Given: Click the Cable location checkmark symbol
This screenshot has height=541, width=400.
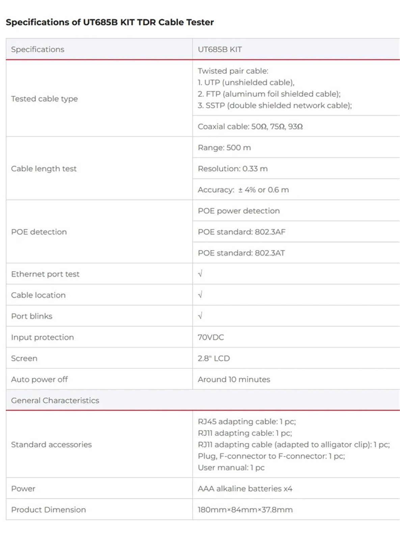Looking at the screenshot, I should [200, 295].
